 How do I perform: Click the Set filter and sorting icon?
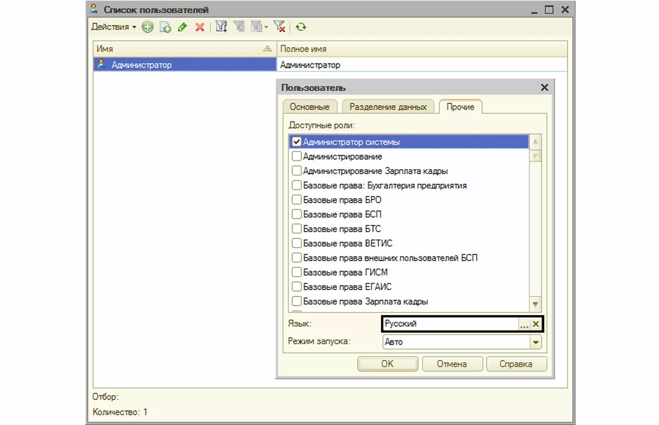pyautogui.click(x=221, y=27)
